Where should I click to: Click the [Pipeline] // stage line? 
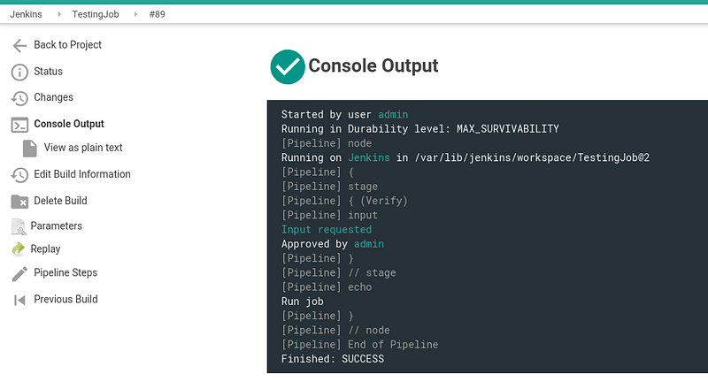(338, 273)
